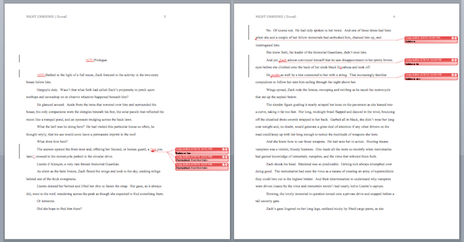Reject the upper 'Formatted: Font: Not Italic' balloon change
This screenshot has width=464, height=242.
click(x=226, y=157)
